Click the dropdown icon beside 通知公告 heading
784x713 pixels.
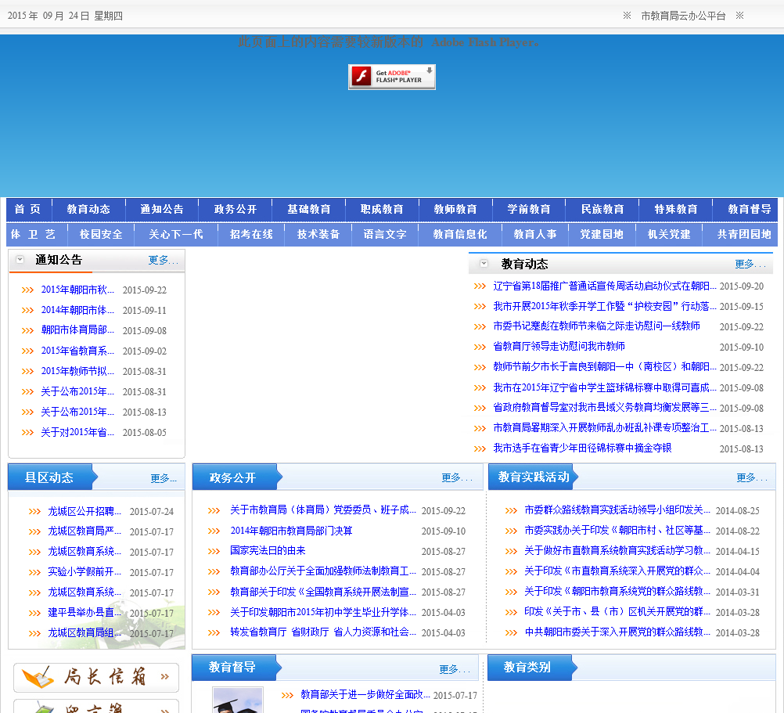coord(20,260)
